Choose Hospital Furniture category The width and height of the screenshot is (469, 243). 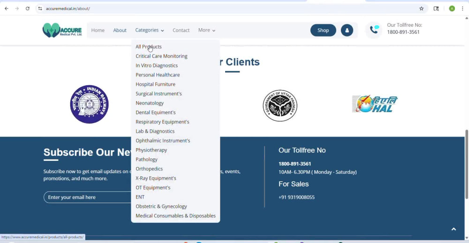[x=156, y=84]
